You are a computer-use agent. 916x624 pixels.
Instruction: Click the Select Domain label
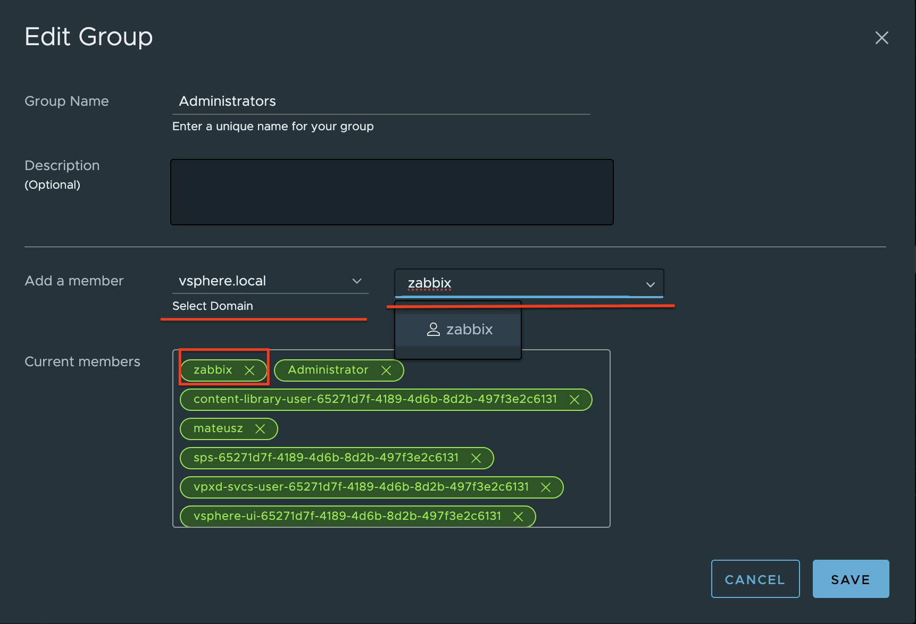click(212, 306)
